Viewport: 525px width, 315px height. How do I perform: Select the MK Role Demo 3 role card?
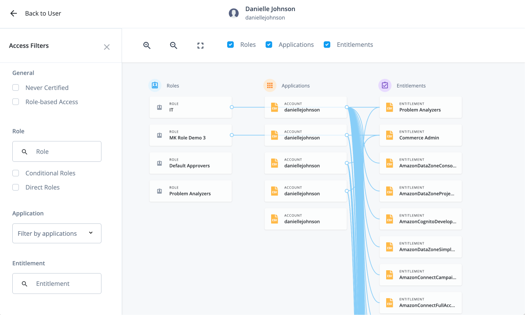[x=190, y=135]
